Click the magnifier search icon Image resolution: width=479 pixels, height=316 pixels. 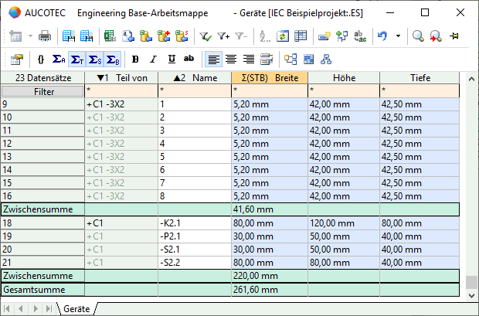tap(418, 36)
